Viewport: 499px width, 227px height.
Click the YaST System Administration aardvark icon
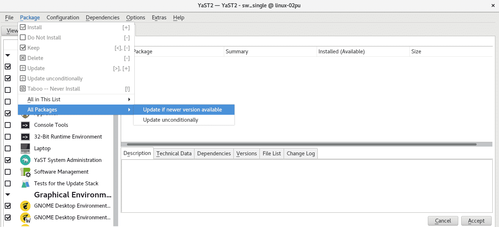25,160
